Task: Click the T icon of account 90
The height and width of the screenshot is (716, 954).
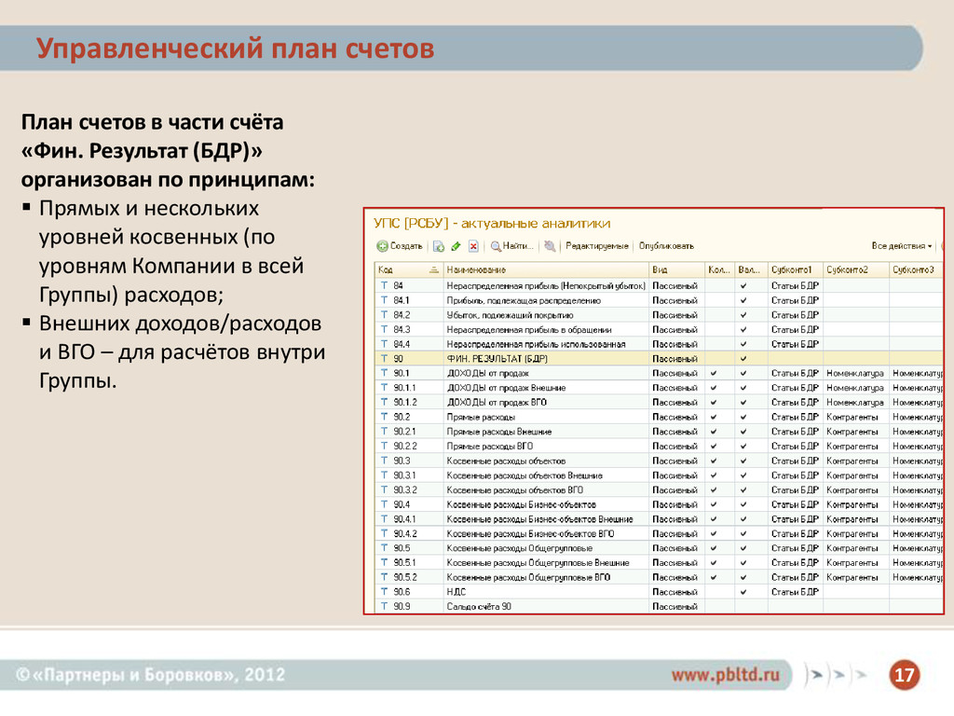Action: [x=384, y=358]
